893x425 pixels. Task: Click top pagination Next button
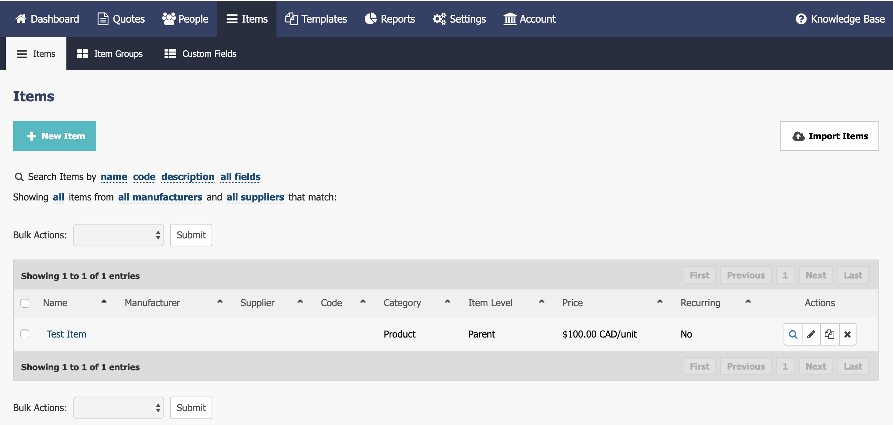tap(816, 276)
